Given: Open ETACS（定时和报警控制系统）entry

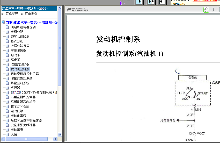Looking at the screenshot, I should click(x=34, y=92).
